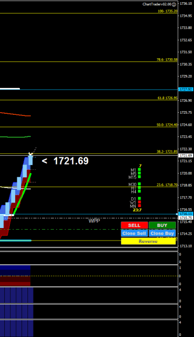Select the '78.6- 1730.58' Fibonacci label
The image size is (194, 337).
coord(167,60)
